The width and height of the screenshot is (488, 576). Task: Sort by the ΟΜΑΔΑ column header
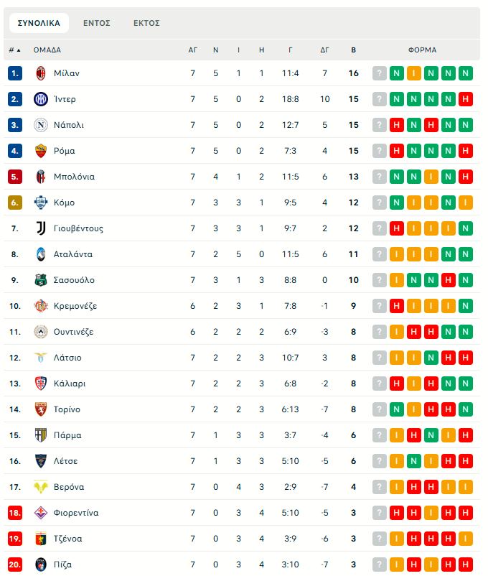pos(47,50)
